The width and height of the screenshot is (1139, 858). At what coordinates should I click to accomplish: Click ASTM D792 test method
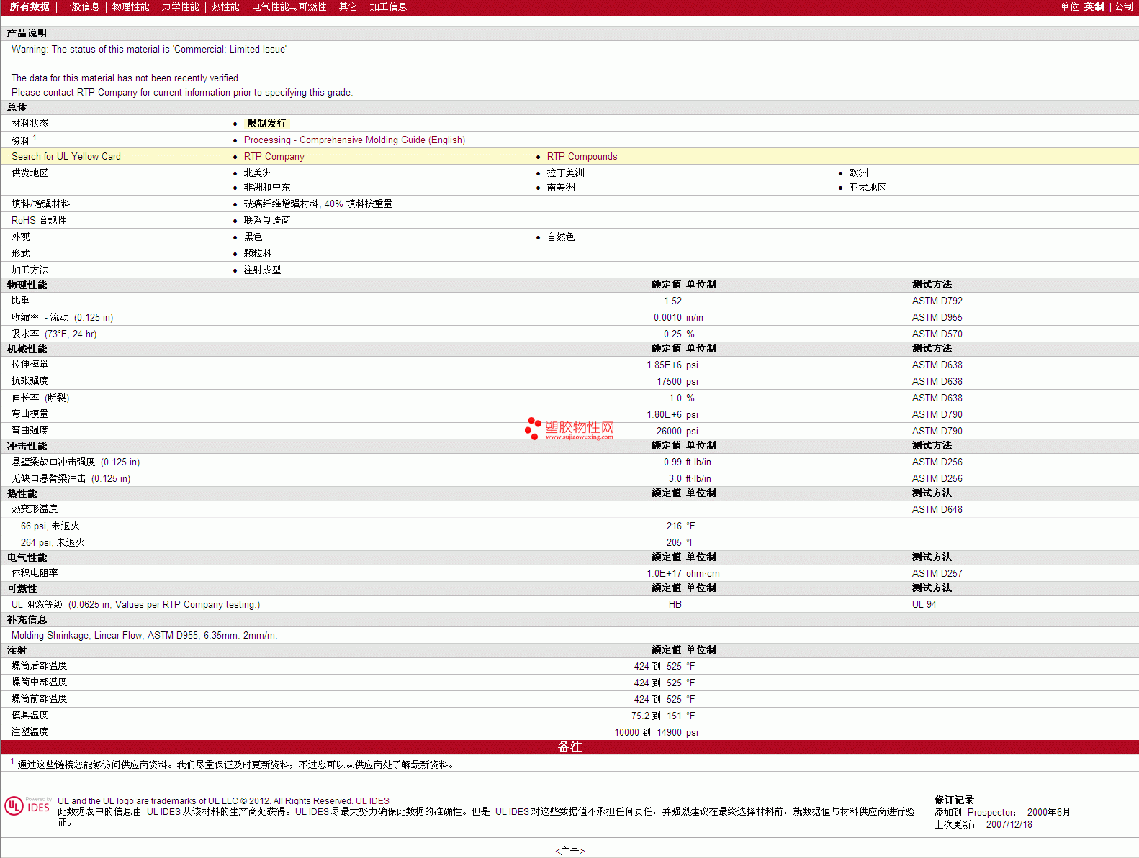click(937, 301)
